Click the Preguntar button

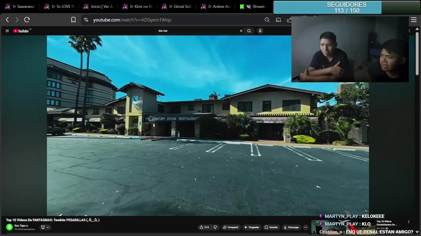coord(252,227)
